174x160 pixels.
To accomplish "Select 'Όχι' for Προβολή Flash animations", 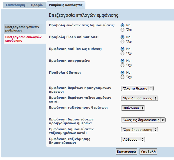I will pyautogui.click(x=122, y=41).
